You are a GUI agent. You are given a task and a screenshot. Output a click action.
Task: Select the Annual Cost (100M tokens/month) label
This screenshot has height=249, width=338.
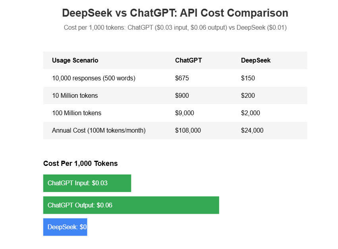(x=99, y=130)
